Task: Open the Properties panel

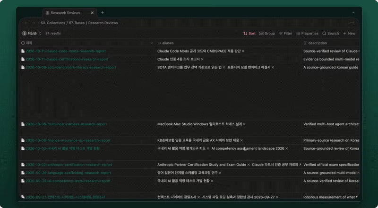Action: pos(307,34)
